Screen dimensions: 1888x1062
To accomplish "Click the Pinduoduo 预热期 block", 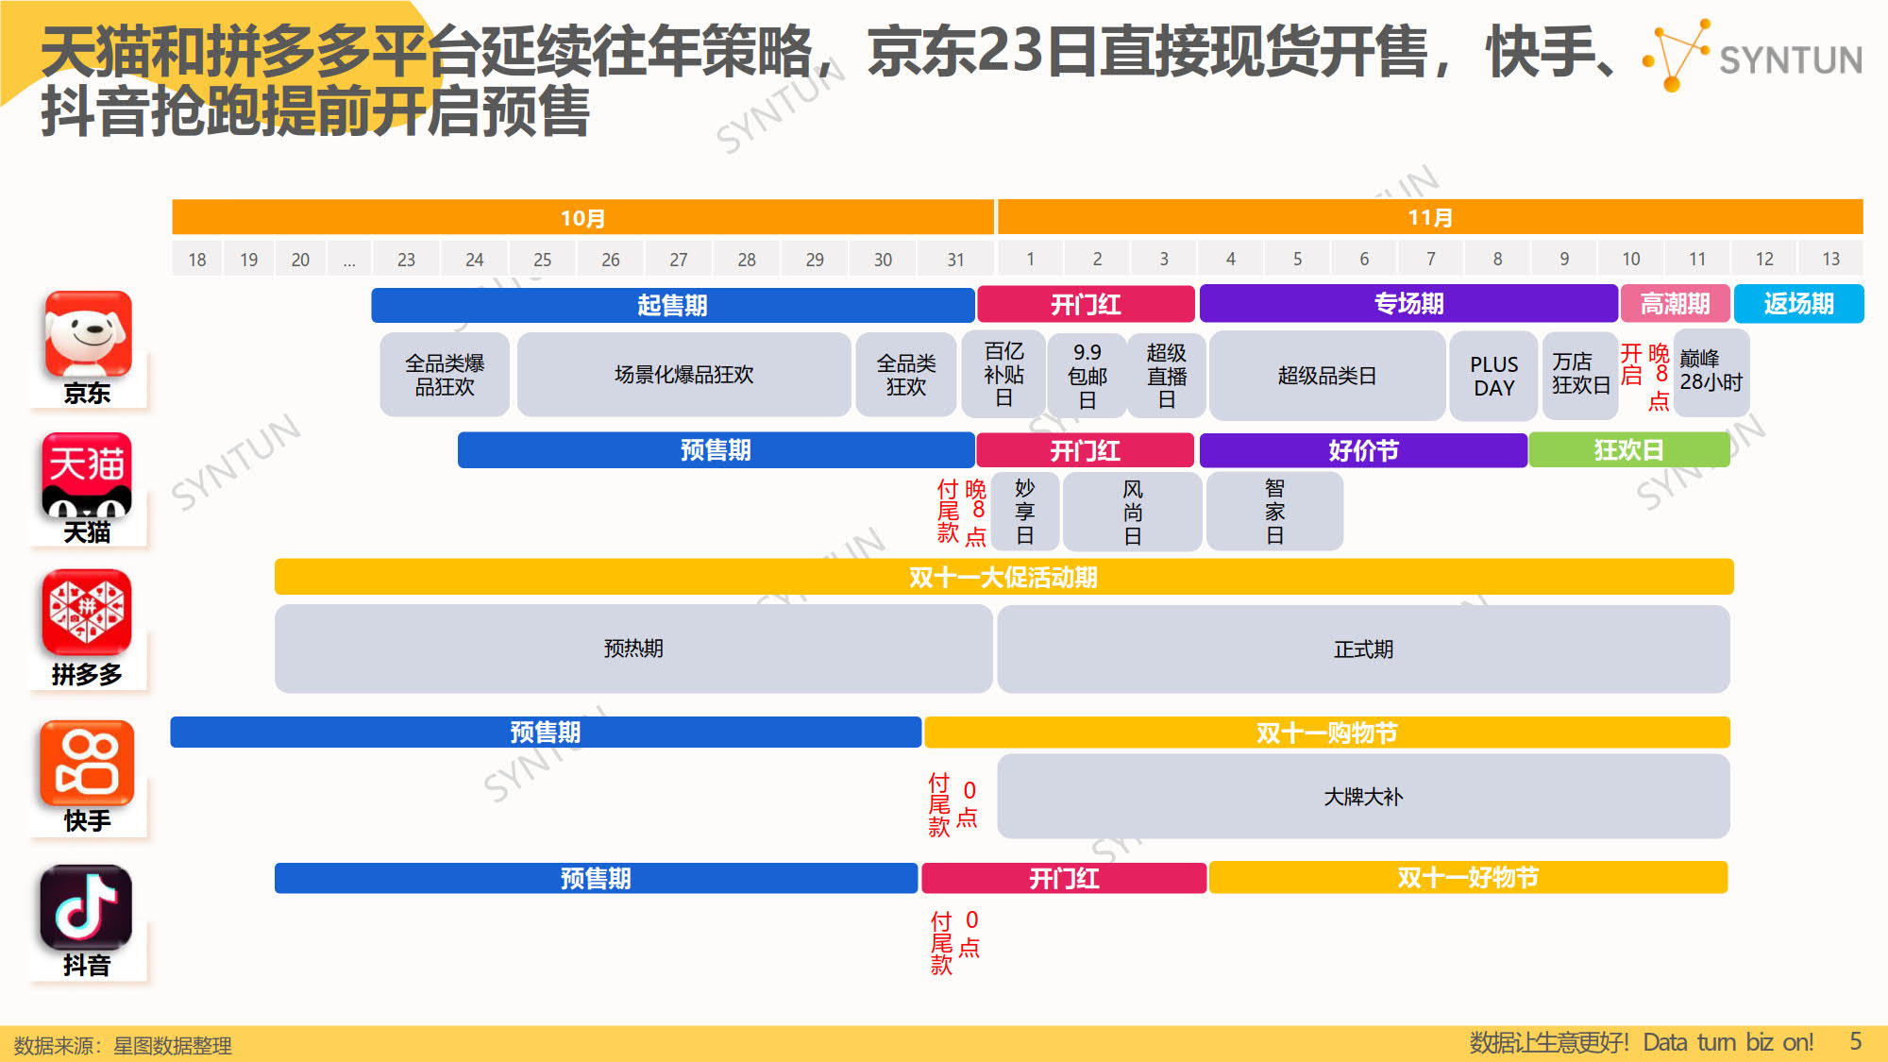I will point(632,649).
